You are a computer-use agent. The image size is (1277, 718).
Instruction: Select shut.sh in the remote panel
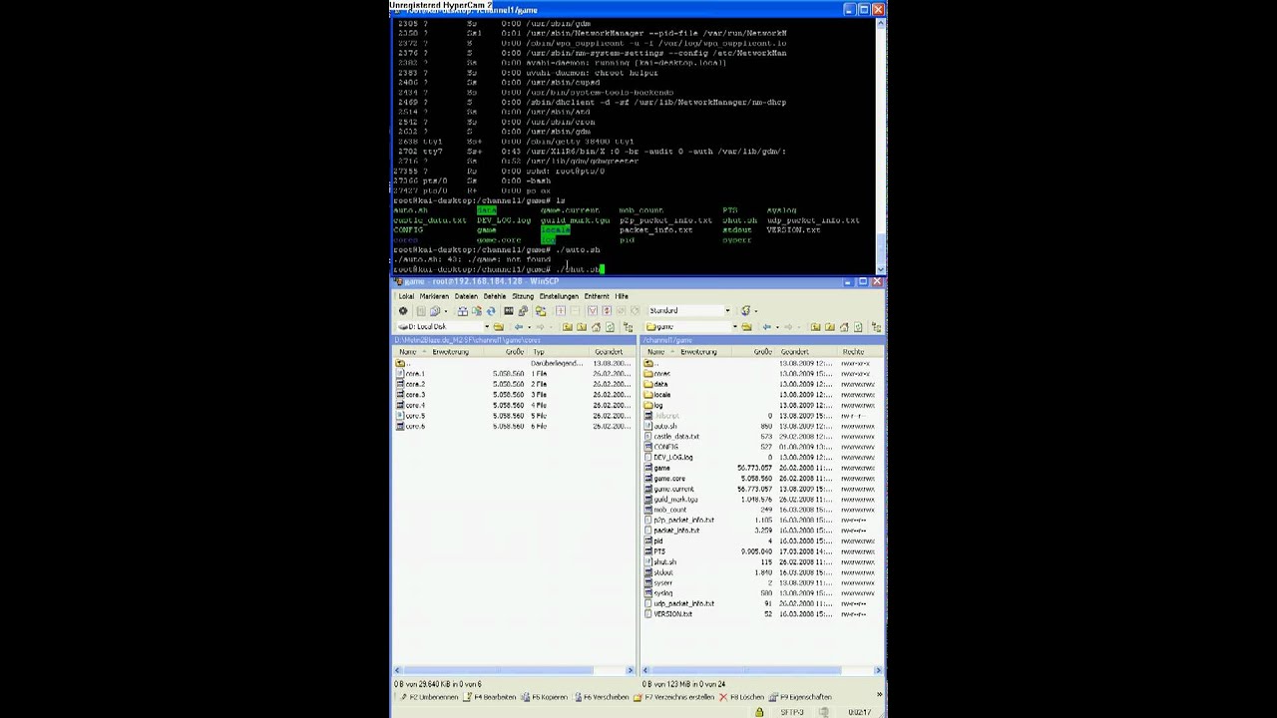pos(661,562)
